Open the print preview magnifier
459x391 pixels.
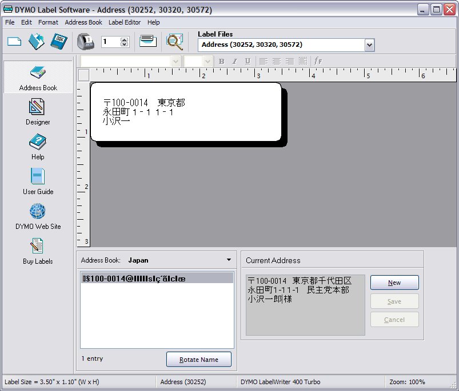(x=175, y=42)
